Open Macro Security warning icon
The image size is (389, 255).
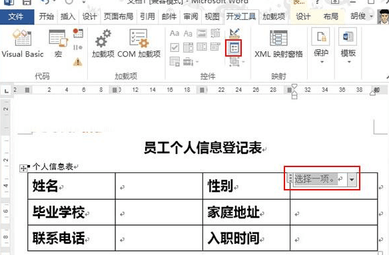click(x=78, y=61)
